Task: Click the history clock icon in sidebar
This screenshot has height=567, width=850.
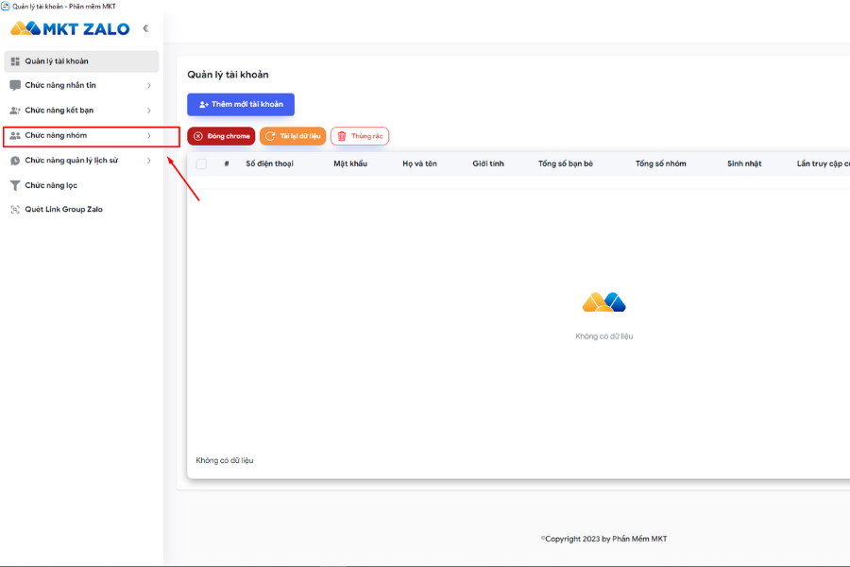Action: [x=15, y=161]
